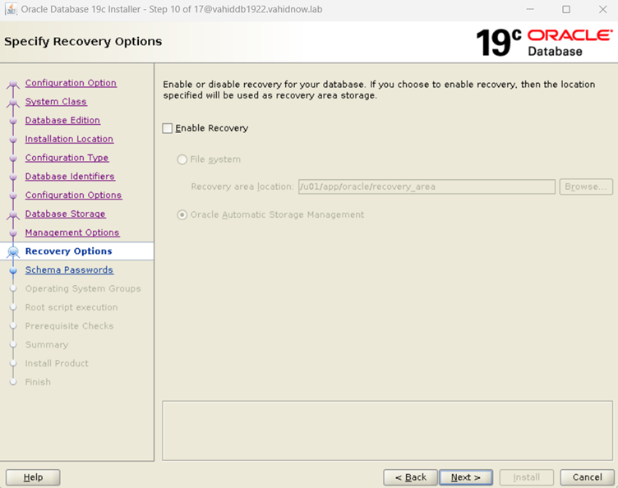Navigate to the Management Options step
This screenshot has height=488, width=618.
pos(72,232)
